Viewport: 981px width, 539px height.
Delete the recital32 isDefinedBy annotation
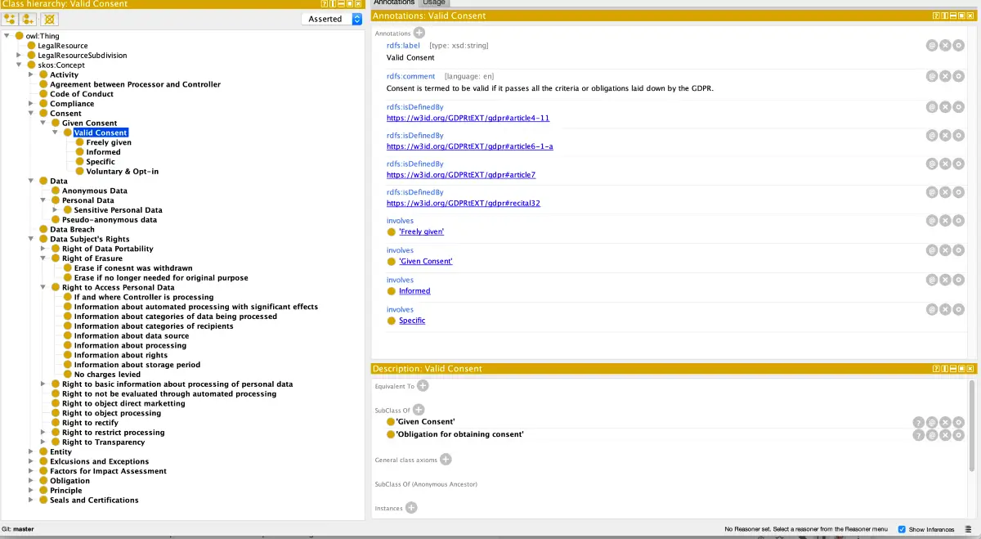pos(945,192)
